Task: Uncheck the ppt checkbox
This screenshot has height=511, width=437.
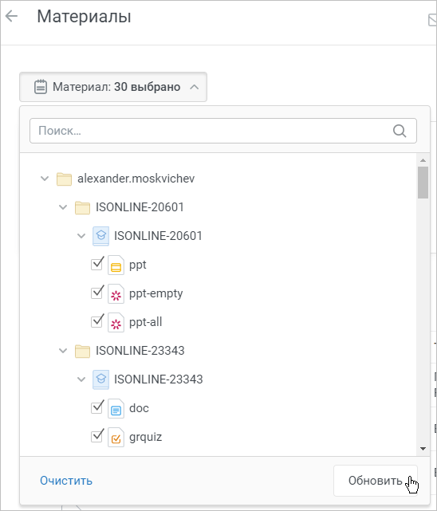Action: click(x=97, y=264)
